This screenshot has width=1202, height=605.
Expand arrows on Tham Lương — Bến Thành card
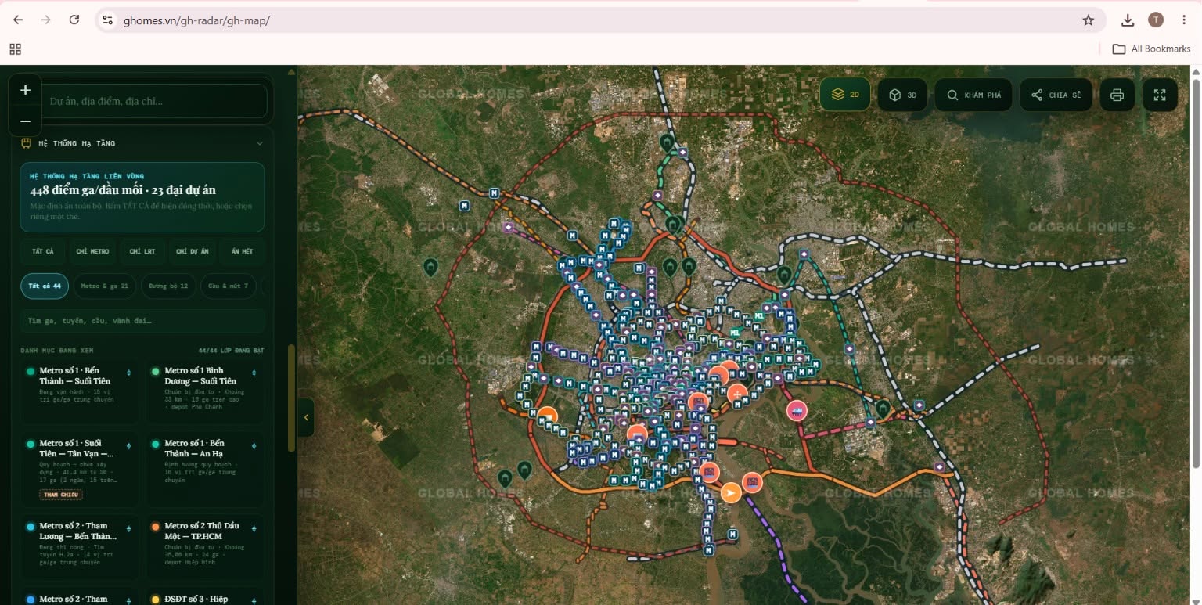pyautogui.click(x=128, y=528)
